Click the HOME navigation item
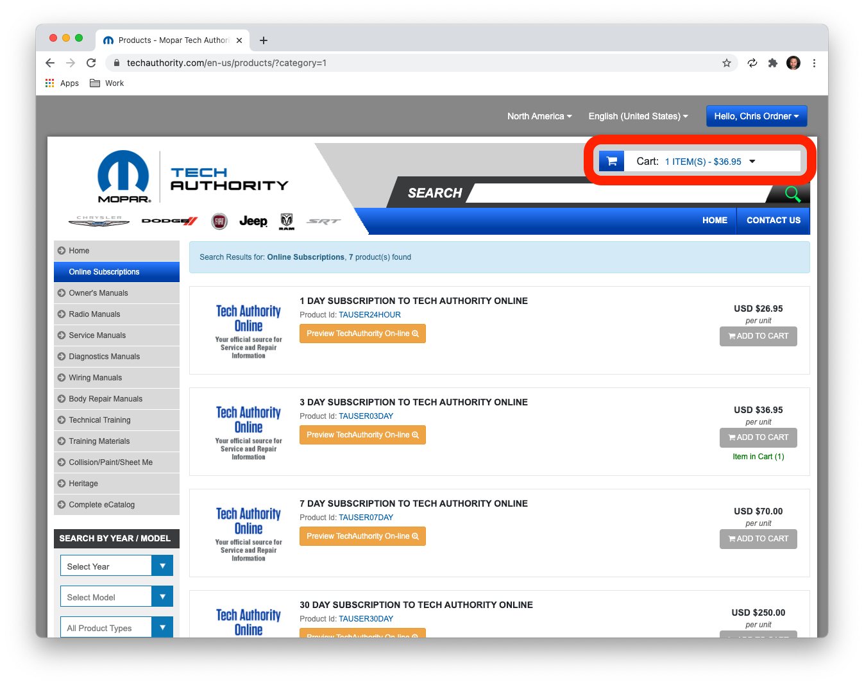 [715, 220]
